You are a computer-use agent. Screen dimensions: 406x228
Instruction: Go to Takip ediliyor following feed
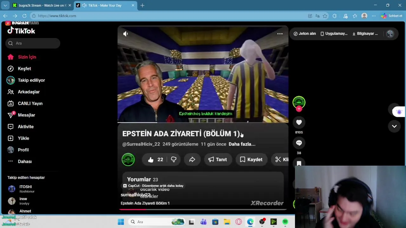pos(26,80)
